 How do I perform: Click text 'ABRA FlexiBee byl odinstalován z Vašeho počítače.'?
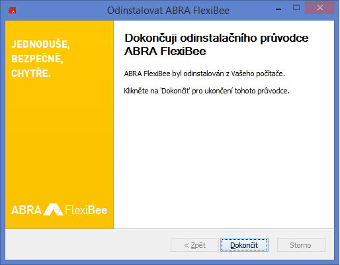[204, 74]
